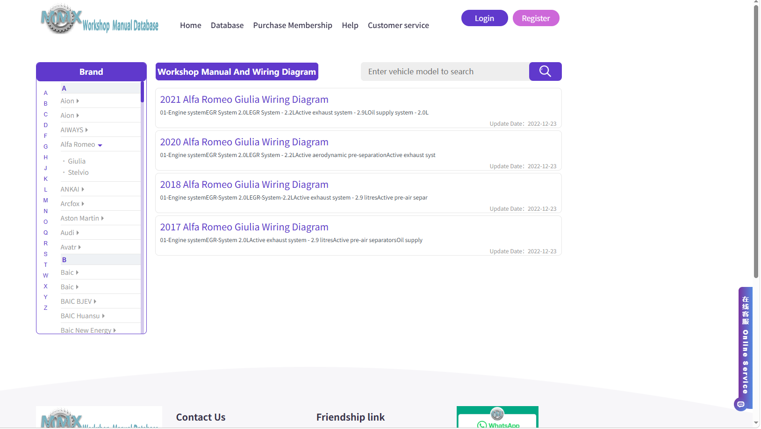Viewport: 761px width, 429px height.
Task: Click the Login button
Action: point(485,18)
